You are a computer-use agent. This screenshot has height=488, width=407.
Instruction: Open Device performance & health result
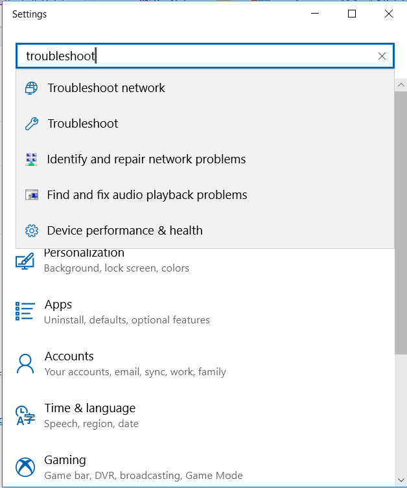pos(205,231)
